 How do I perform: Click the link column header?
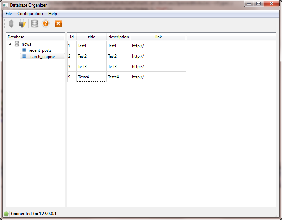tap(158, 37)
